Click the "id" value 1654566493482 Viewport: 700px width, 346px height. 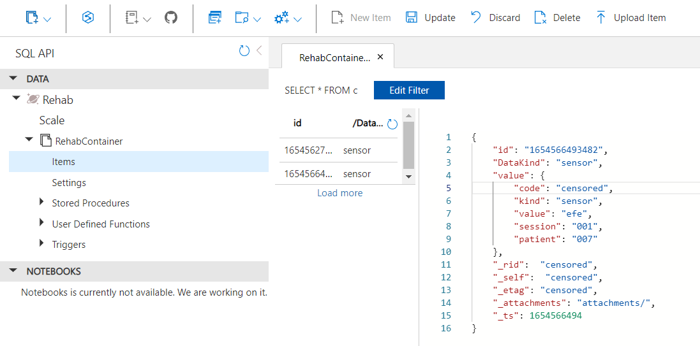click(x=563, y=149)
